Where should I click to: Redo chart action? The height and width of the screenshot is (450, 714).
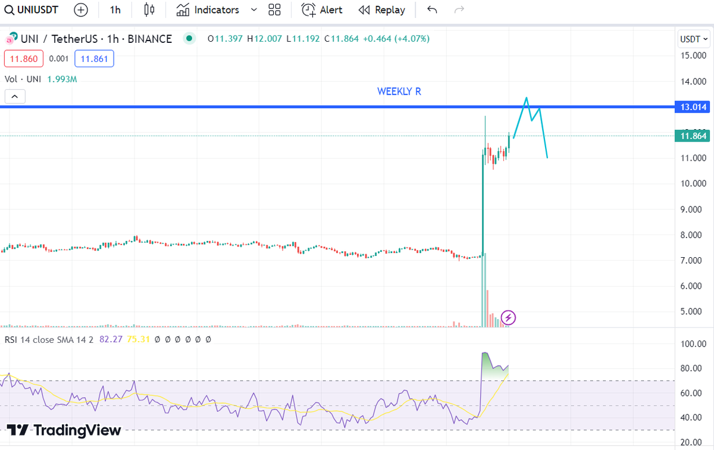(459, 10)
